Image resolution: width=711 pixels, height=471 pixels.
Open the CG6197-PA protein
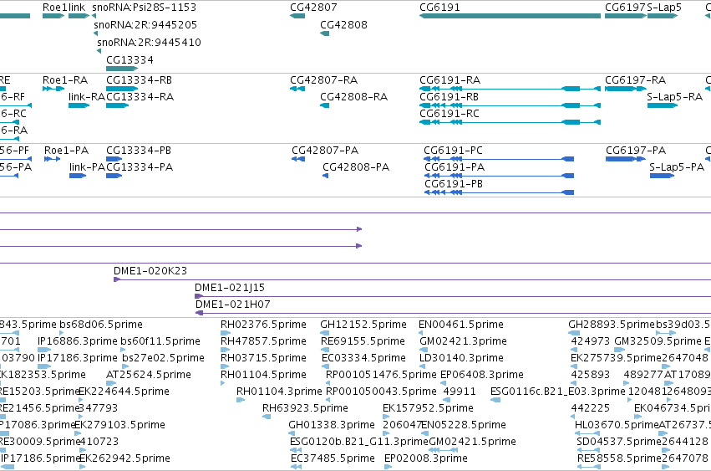point(625,159)
